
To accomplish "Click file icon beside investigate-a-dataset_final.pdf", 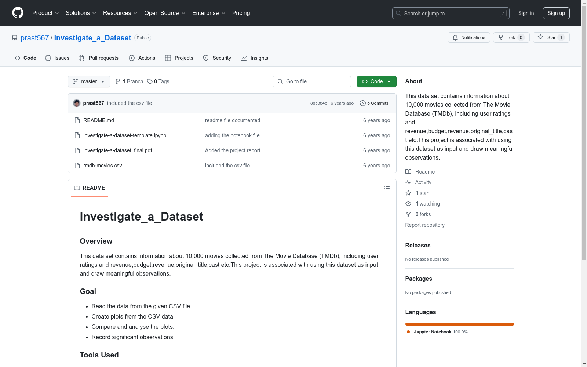I will (77, 150).
